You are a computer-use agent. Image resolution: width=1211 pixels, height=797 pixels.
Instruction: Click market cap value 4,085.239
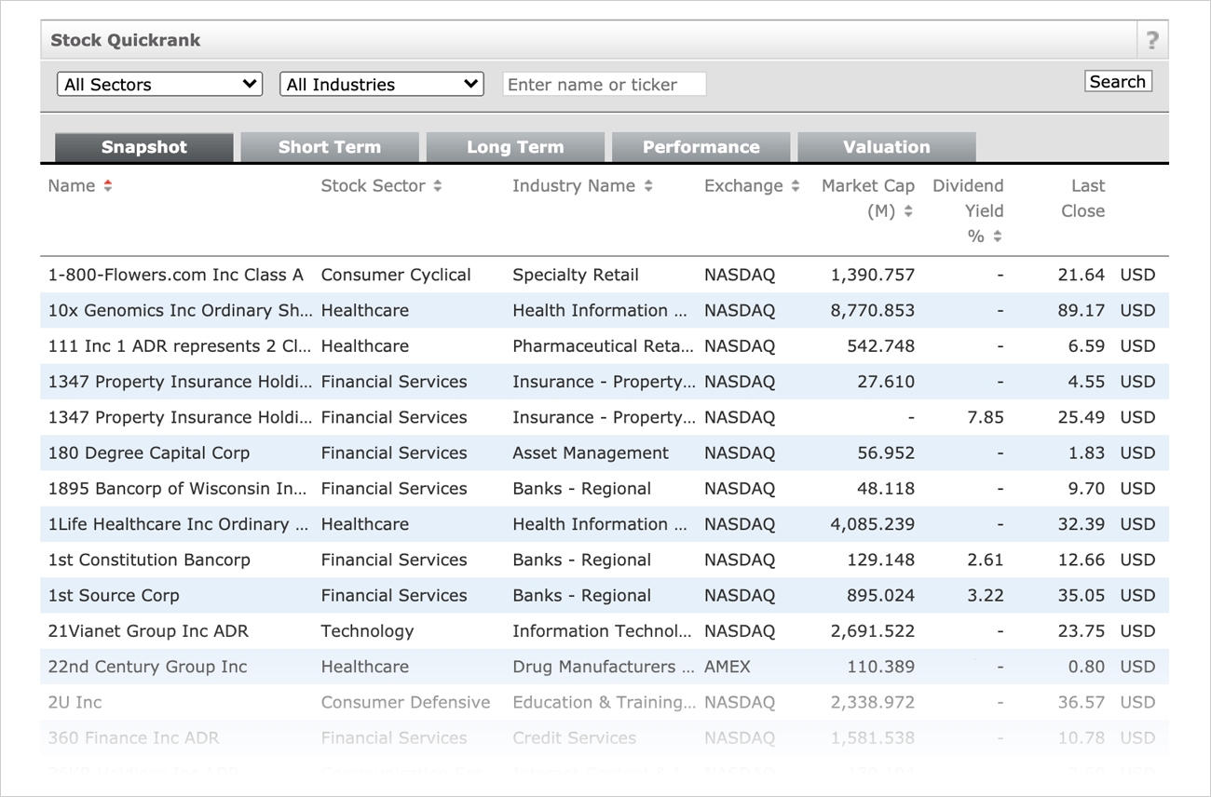point(873,524)
